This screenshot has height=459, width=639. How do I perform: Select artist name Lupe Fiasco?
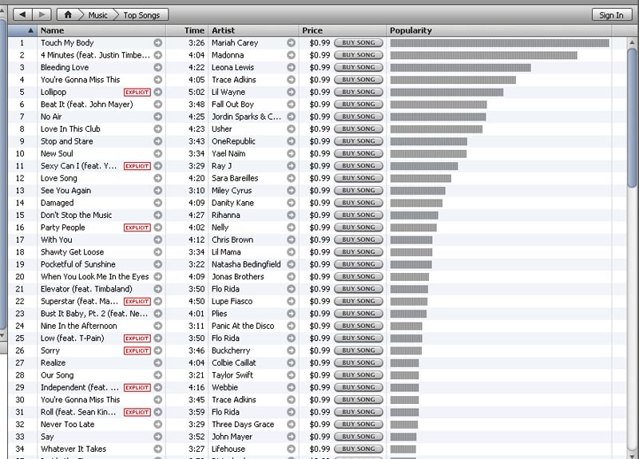232,301
